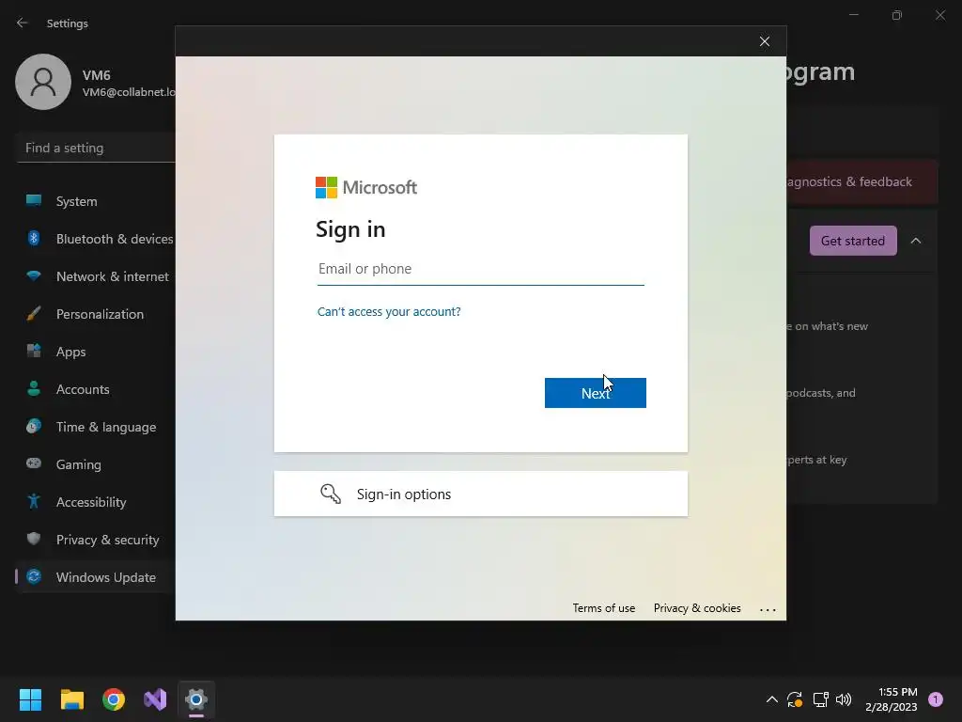Open Terms of use link
Image resolution: width=962 pixels, height=722 pixels.
coord(604,608)
